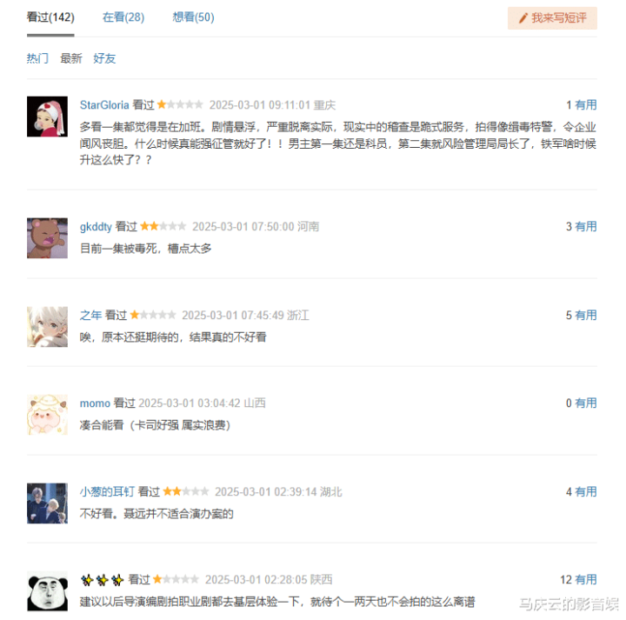Open 小葱的耳钉's avatar photo
The image size is (626, 620).
tap(47, 503)
